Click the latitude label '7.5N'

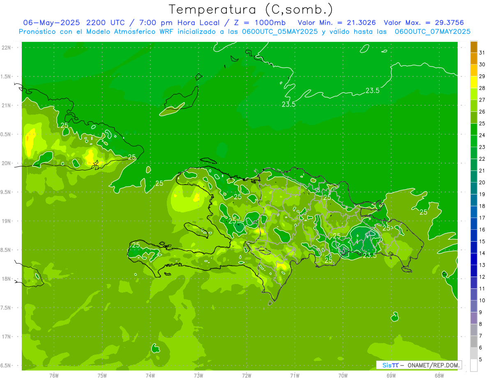click(6, 308)
